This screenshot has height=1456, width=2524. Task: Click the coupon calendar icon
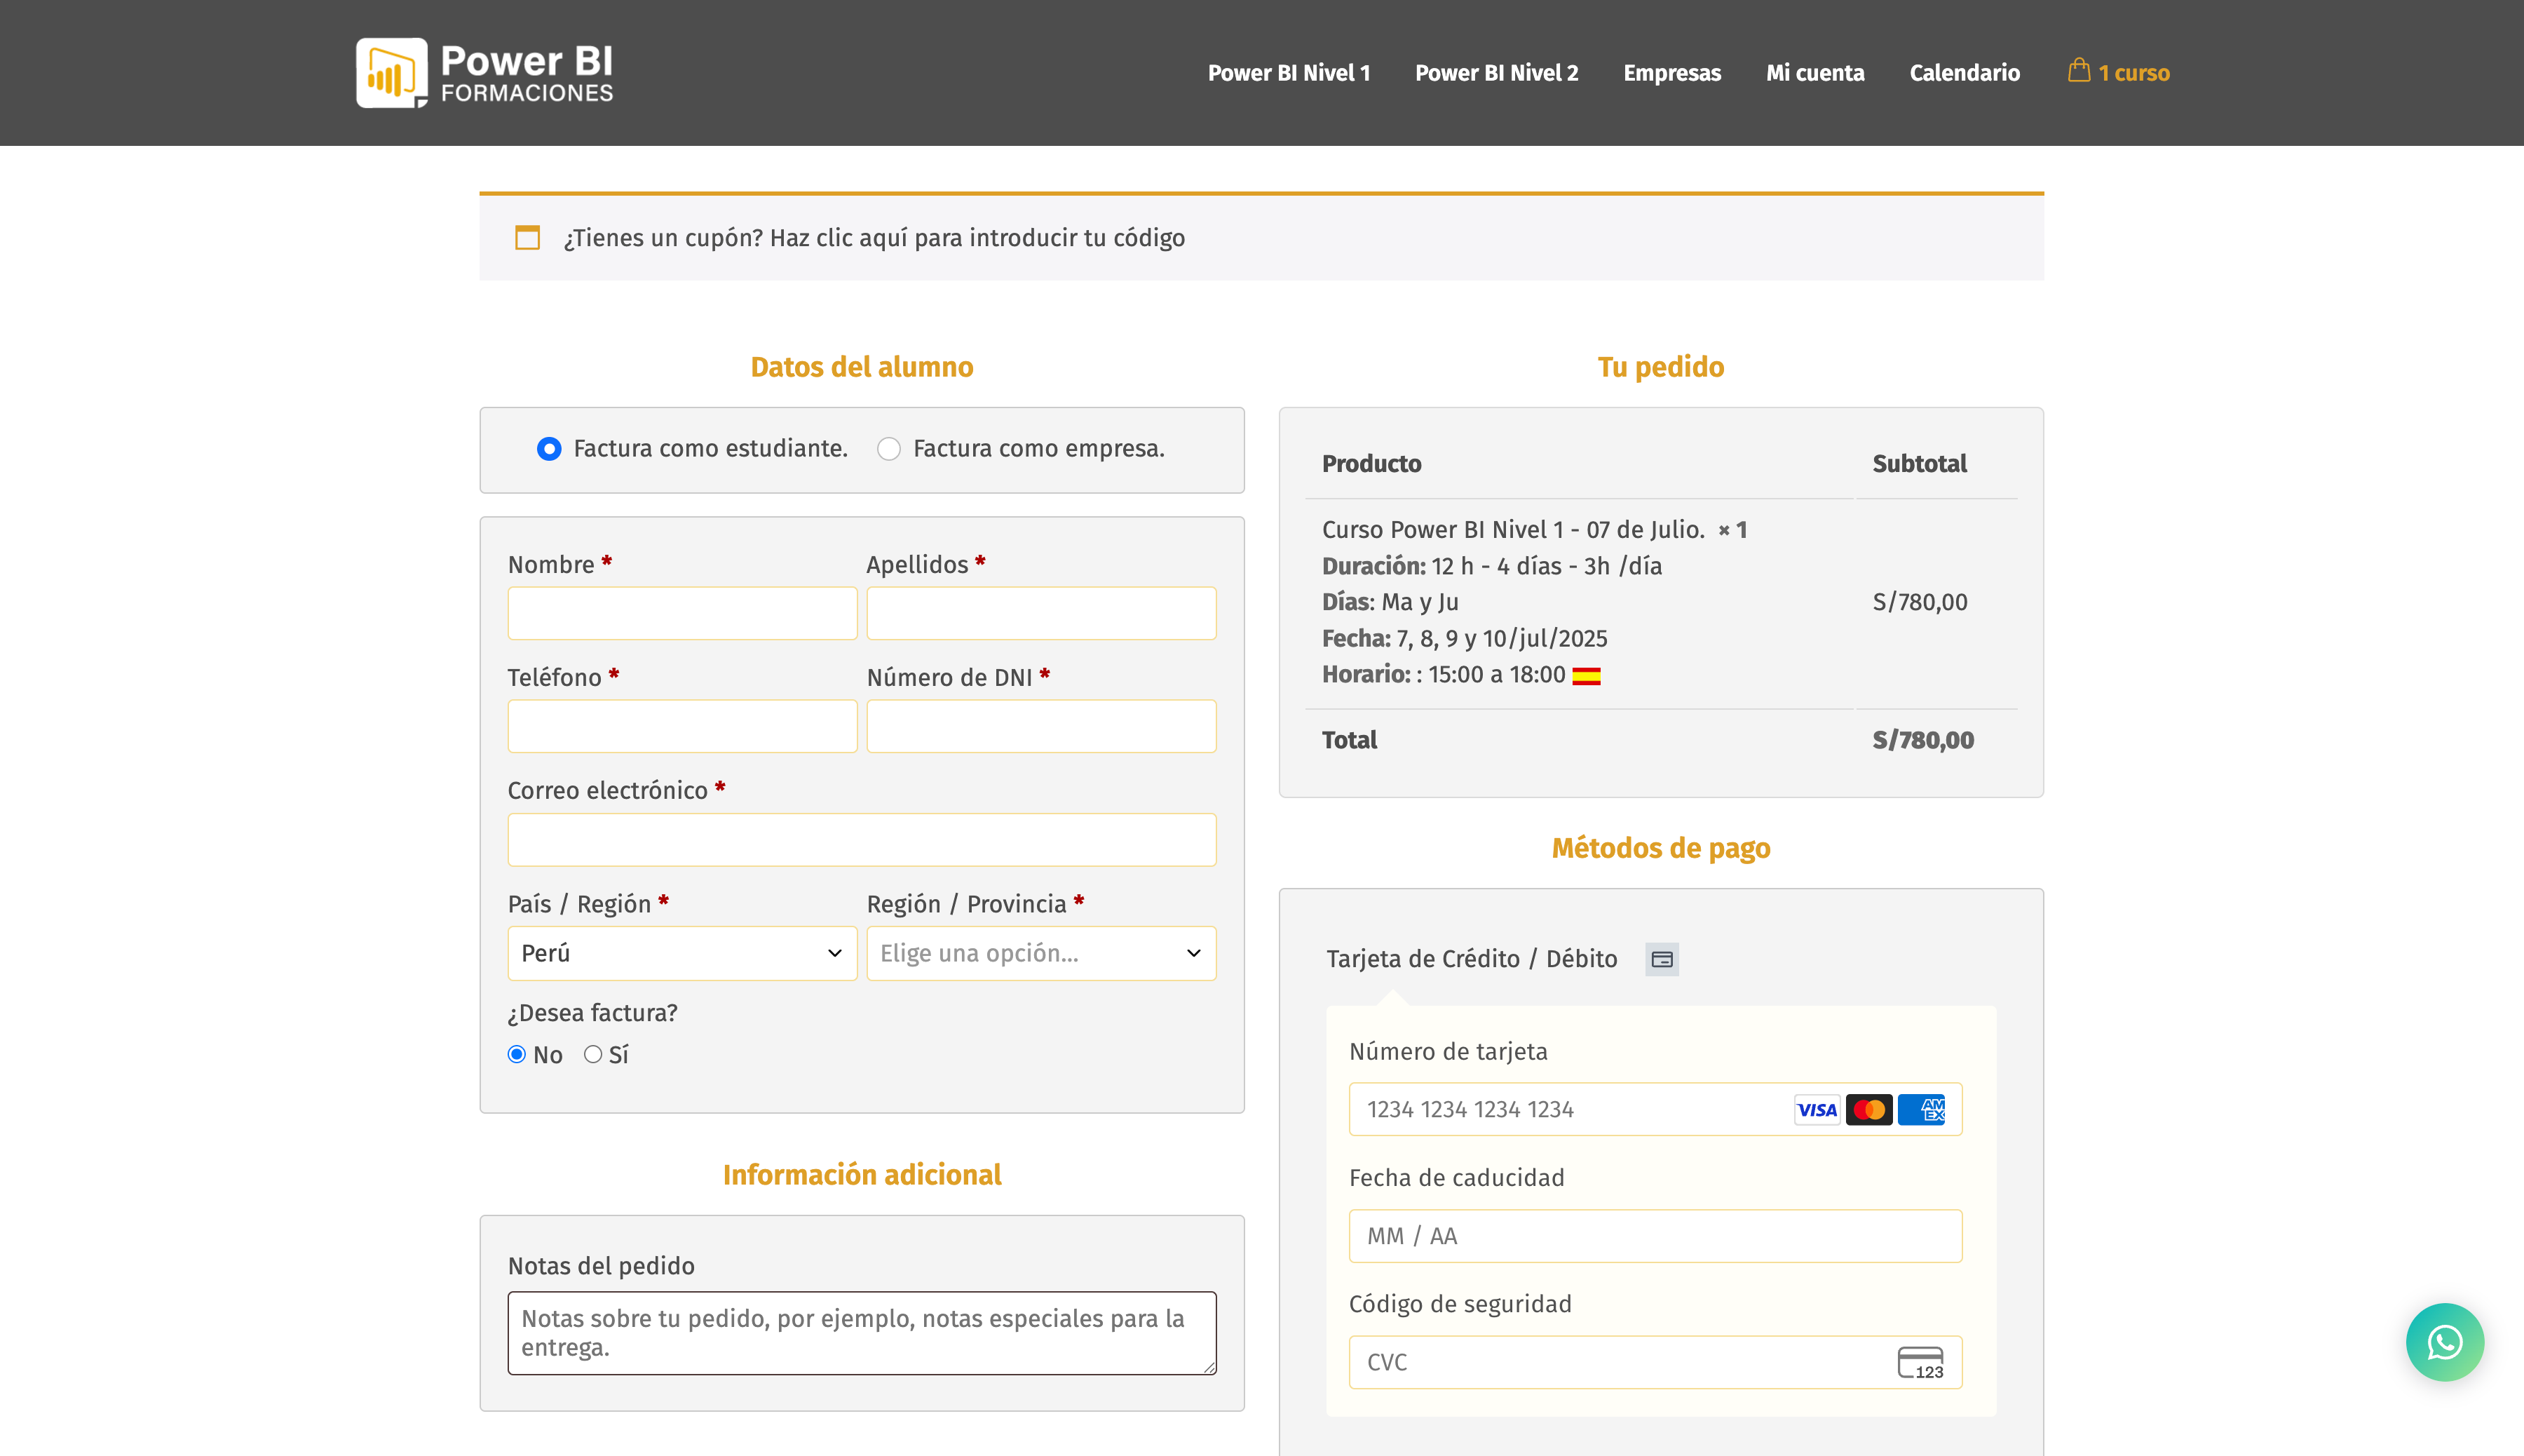527,237
